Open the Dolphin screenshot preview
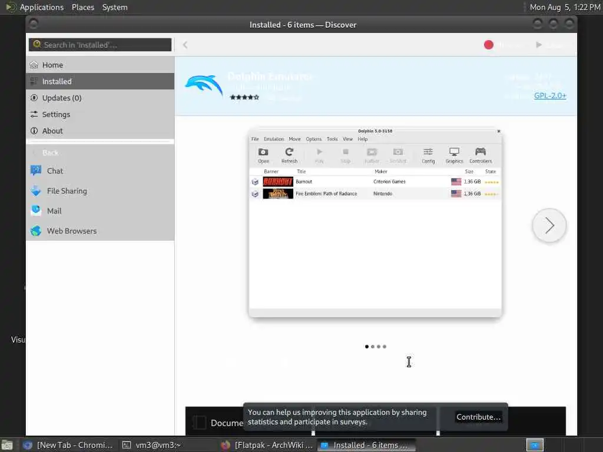This screenshot has height=452, width=603. [x=375, y=222]
